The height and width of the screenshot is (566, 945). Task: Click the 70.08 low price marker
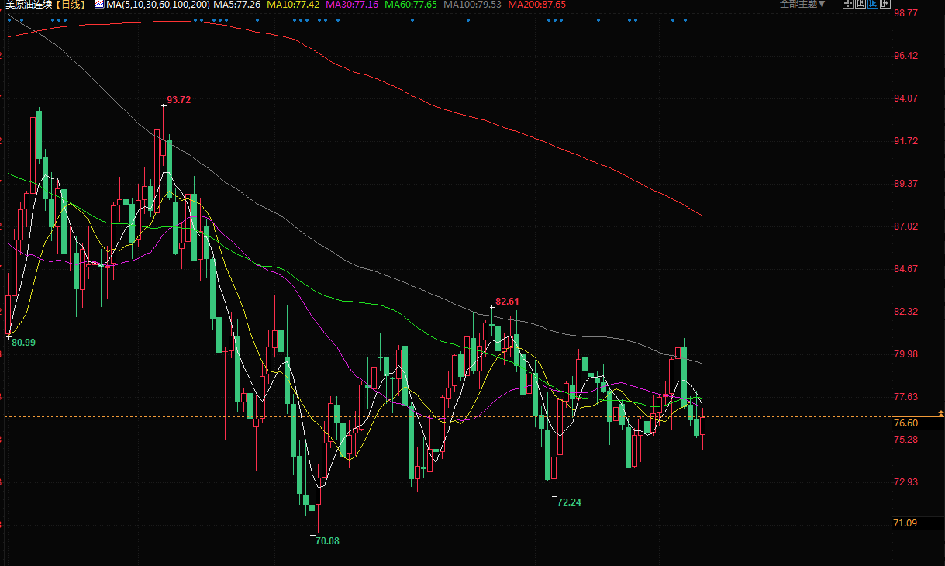tap(327, 540)
